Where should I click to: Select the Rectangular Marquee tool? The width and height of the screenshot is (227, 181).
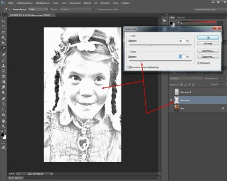pyautogui.click(x=3, y=27)
